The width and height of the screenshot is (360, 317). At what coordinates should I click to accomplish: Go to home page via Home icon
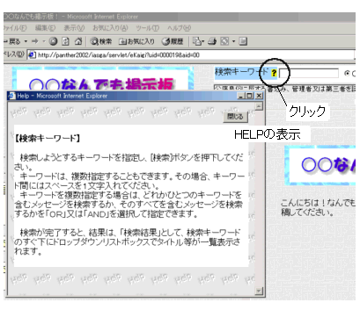pos(78,41)
